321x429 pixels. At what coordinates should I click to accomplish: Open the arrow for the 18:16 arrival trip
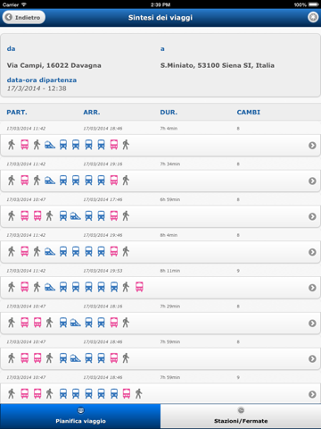(x=312, y=324)
